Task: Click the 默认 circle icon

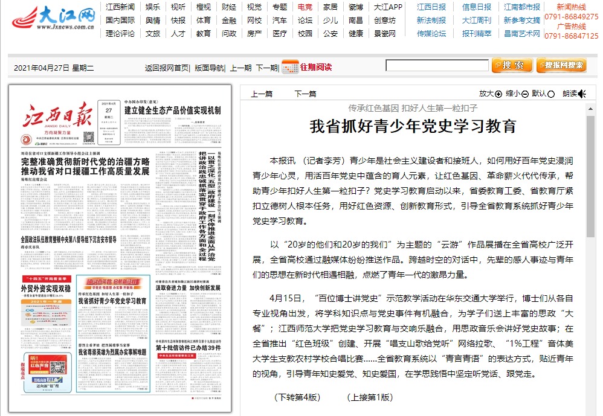Action: 550,94
